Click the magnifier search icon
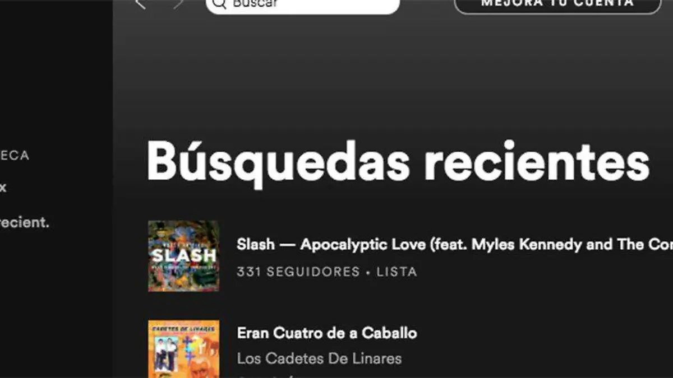 pos(219,4)
